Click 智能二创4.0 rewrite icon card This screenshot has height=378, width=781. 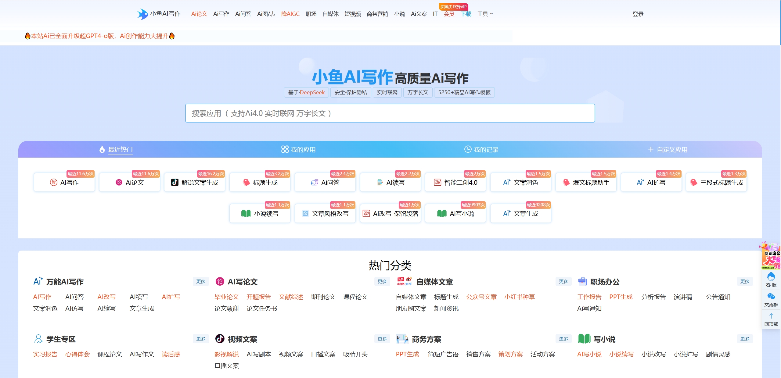455,182
